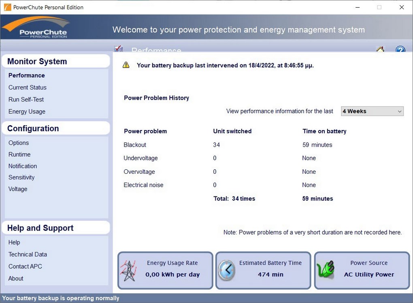Click the Monitor System section header
Image resolution: width=413 pixels, height=303 pixels.
[55, 61]
